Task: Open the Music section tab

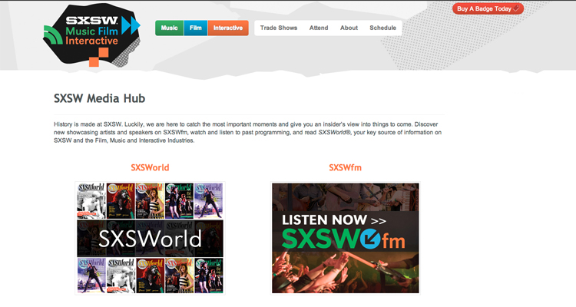Action: (170, 28)
